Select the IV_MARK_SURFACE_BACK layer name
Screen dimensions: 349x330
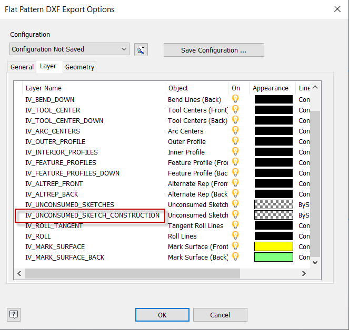tap(65, 257)
